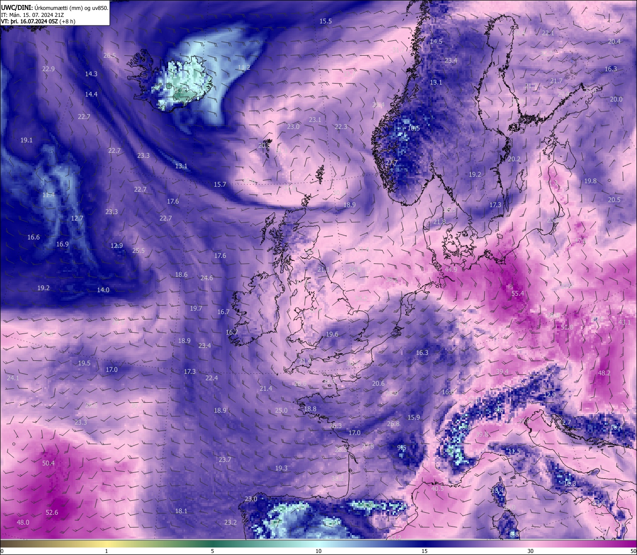Click the 55.4 value over the Baltic coast

tap(518, 294)
